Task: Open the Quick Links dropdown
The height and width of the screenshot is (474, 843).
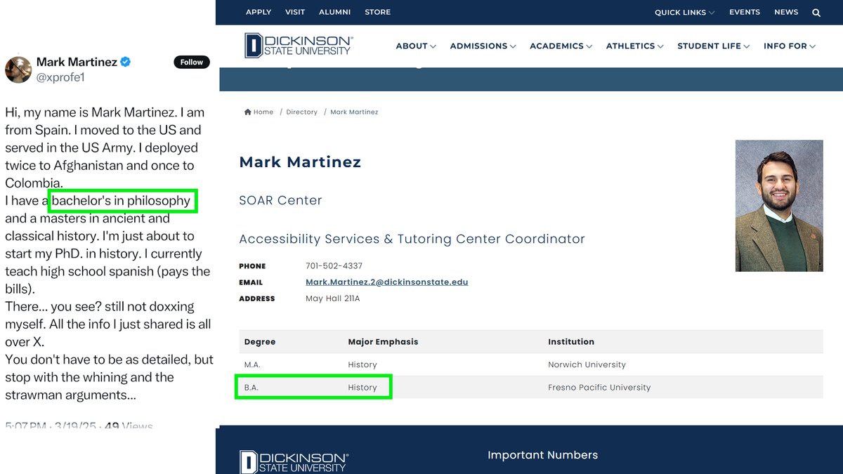Action: [684, 13]
